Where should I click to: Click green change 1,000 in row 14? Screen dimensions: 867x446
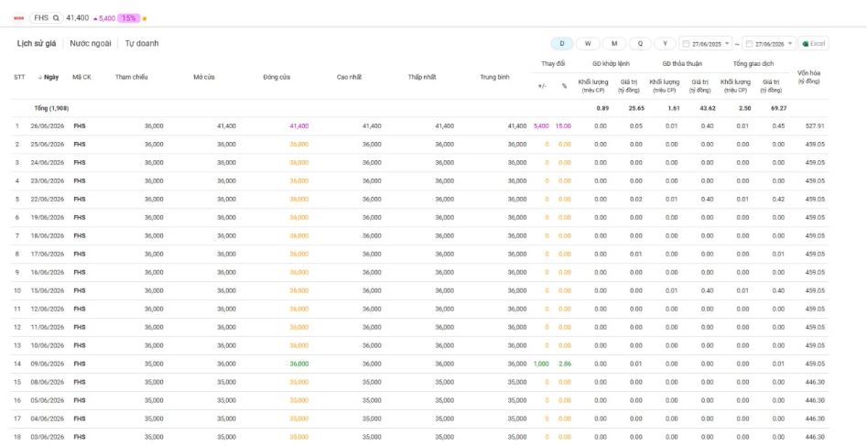click(x=541, y=364)
